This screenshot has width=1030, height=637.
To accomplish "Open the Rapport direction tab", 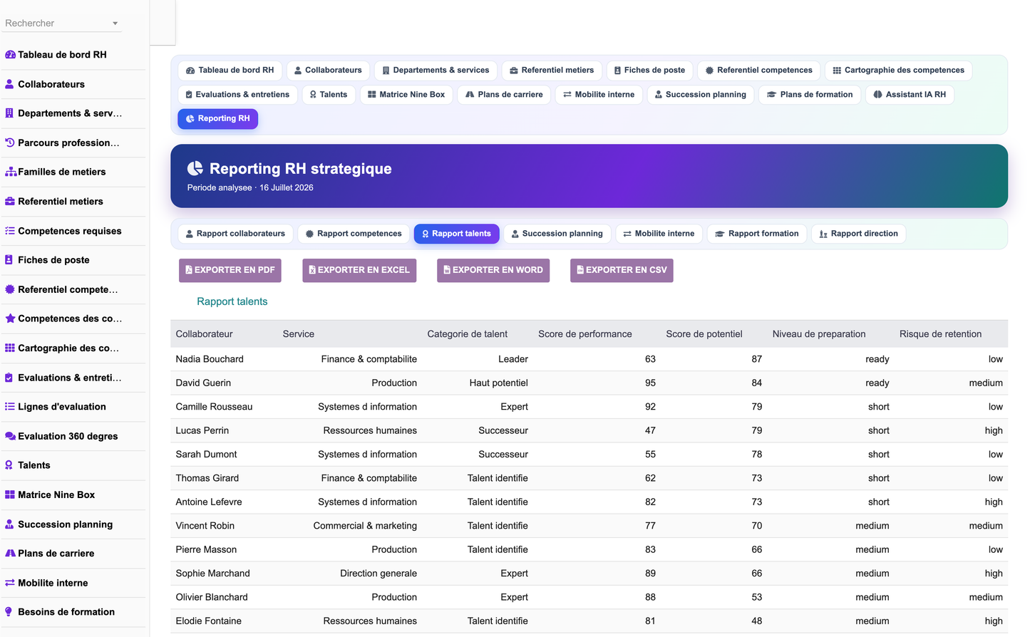I will 858,234.
